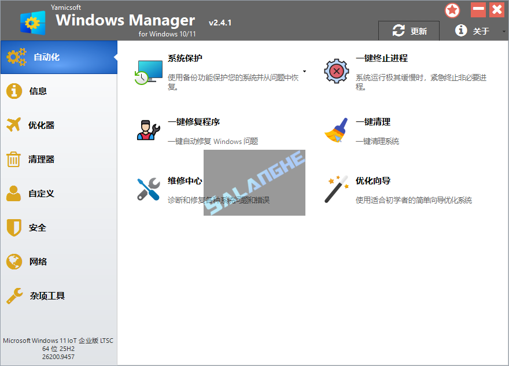509x366 pixels.
Task: Click the 一键清理系统 description text
Action: click(x=377, y=142)
